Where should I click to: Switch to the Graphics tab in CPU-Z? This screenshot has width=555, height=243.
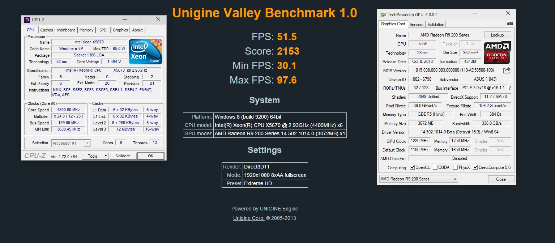click(x=120, y=30)
